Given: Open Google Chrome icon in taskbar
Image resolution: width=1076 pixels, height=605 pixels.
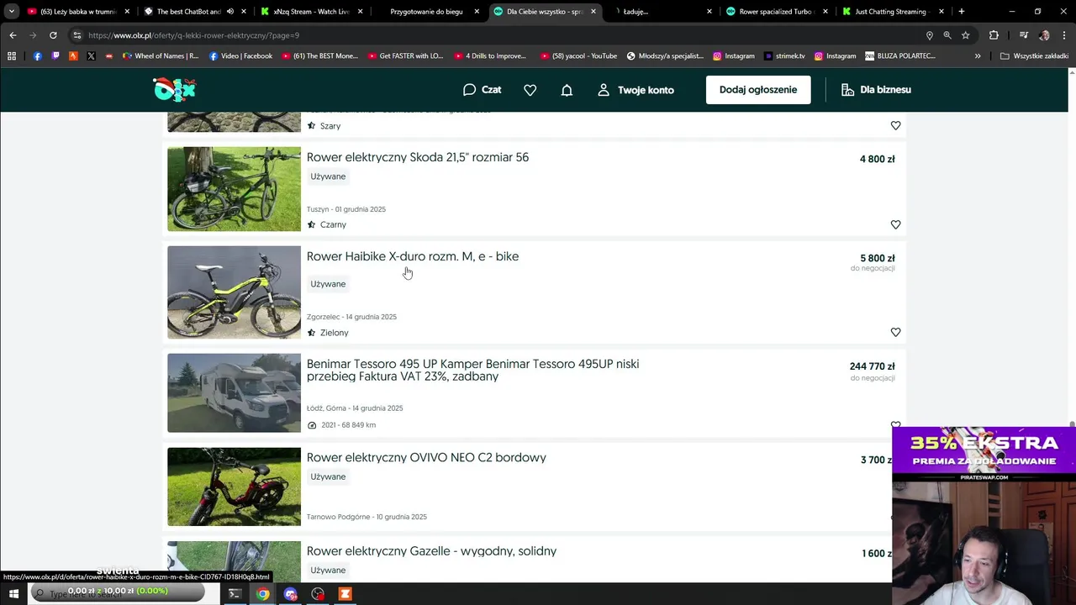Looking at the screenshot, I should [263, 594].
